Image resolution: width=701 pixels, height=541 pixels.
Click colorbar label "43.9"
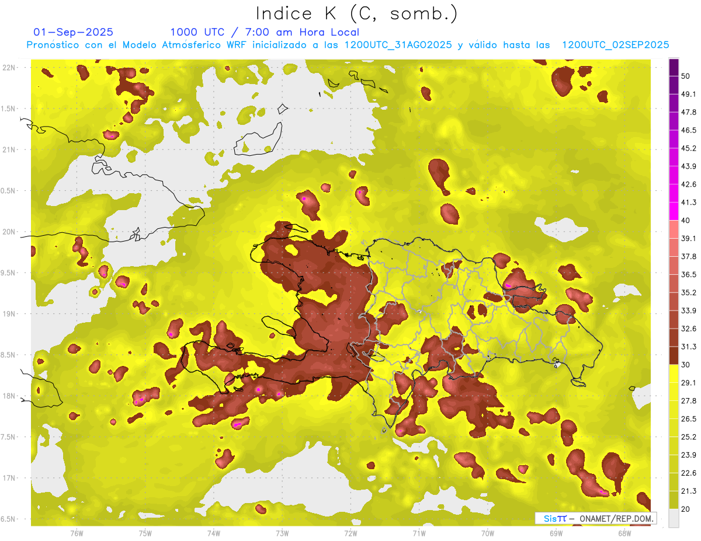tap(688, 166)
